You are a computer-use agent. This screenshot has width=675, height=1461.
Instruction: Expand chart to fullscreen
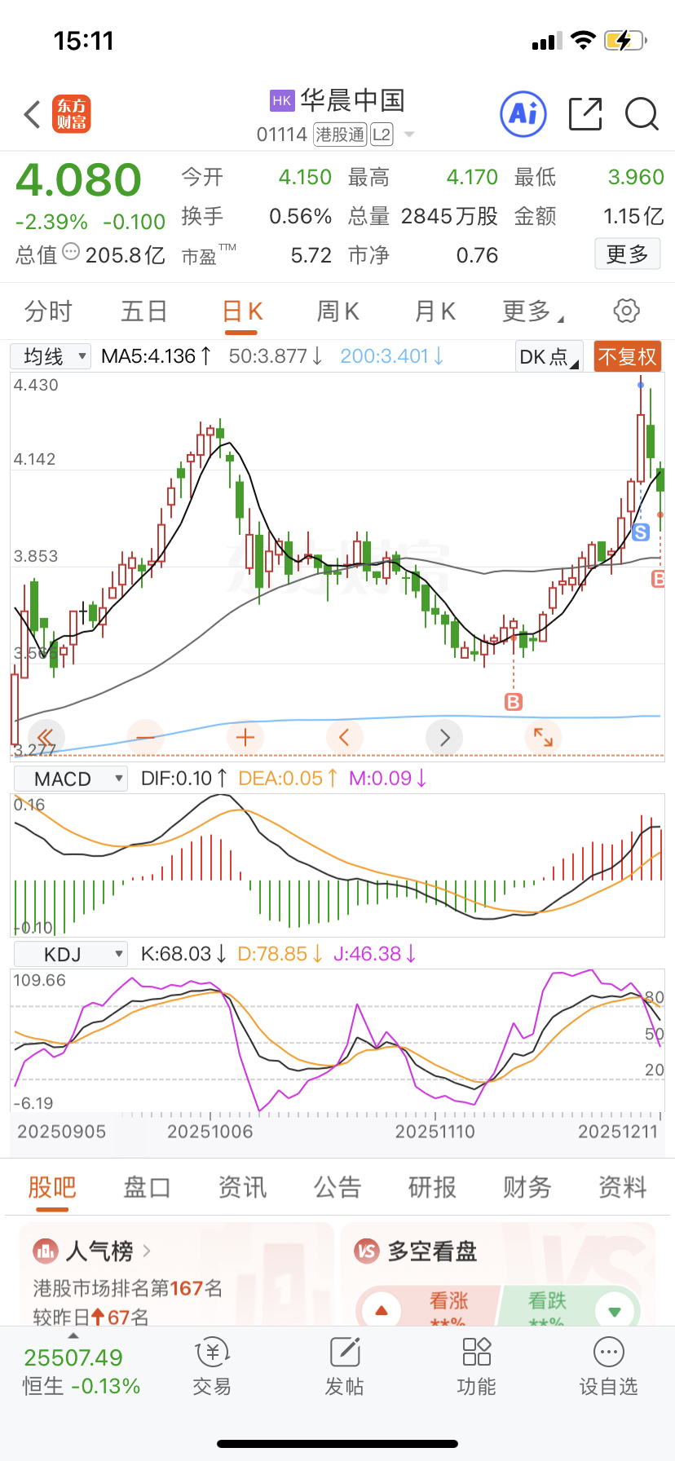tap(544, 738)
